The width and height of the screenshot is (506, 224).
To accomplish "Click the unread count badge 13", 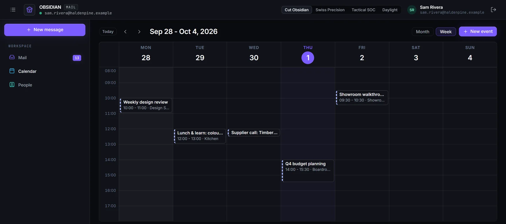I will 77,58.
